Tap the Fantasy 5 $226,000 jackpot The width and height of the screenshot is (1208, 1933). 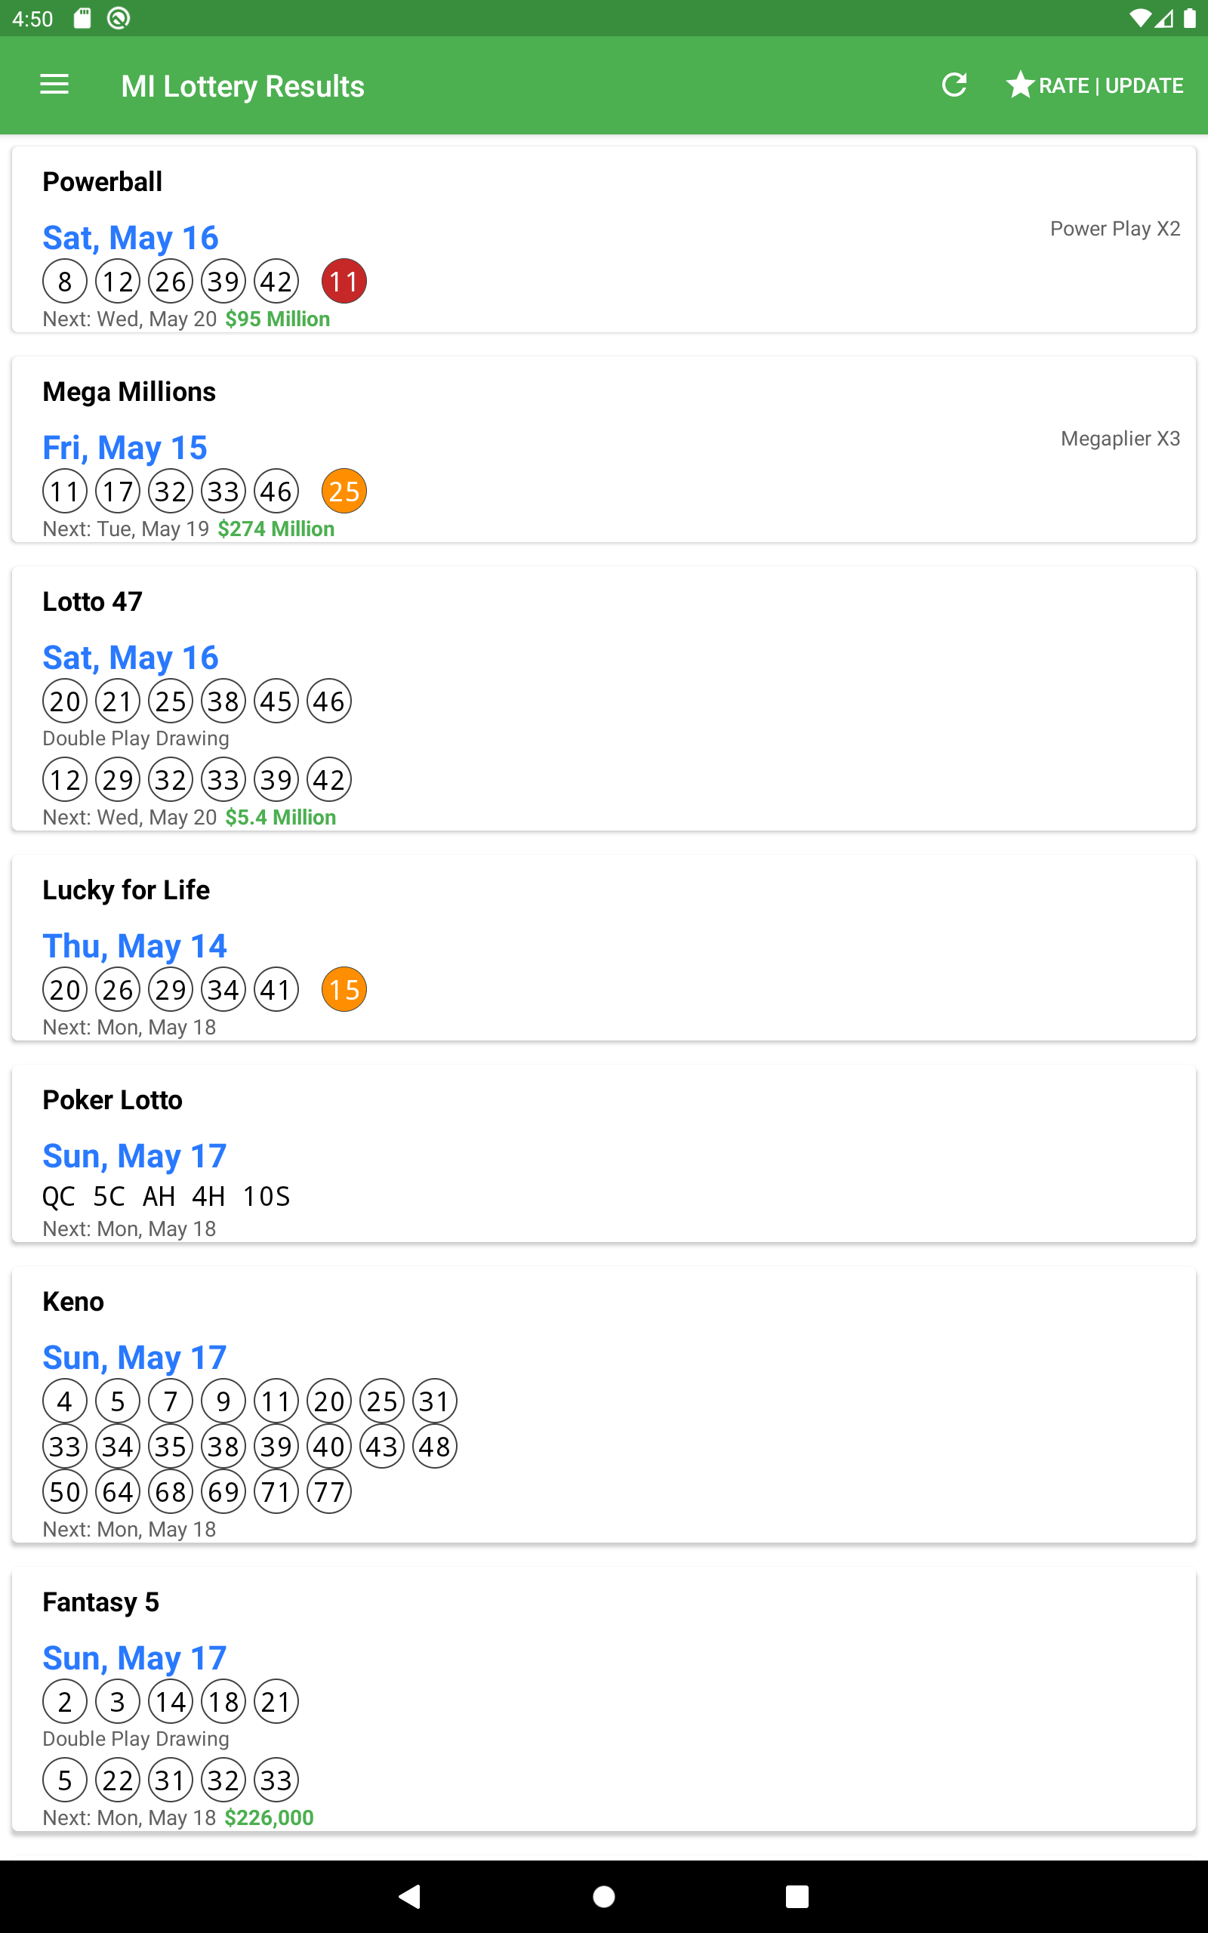click(269, 1817)
